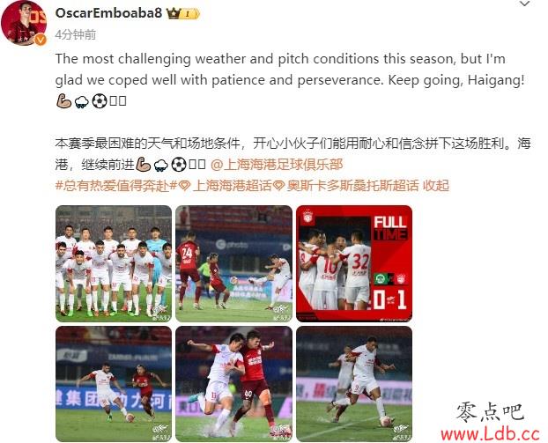Open the OscarEmboaba8 username link
548x443 pixels.
108,13
